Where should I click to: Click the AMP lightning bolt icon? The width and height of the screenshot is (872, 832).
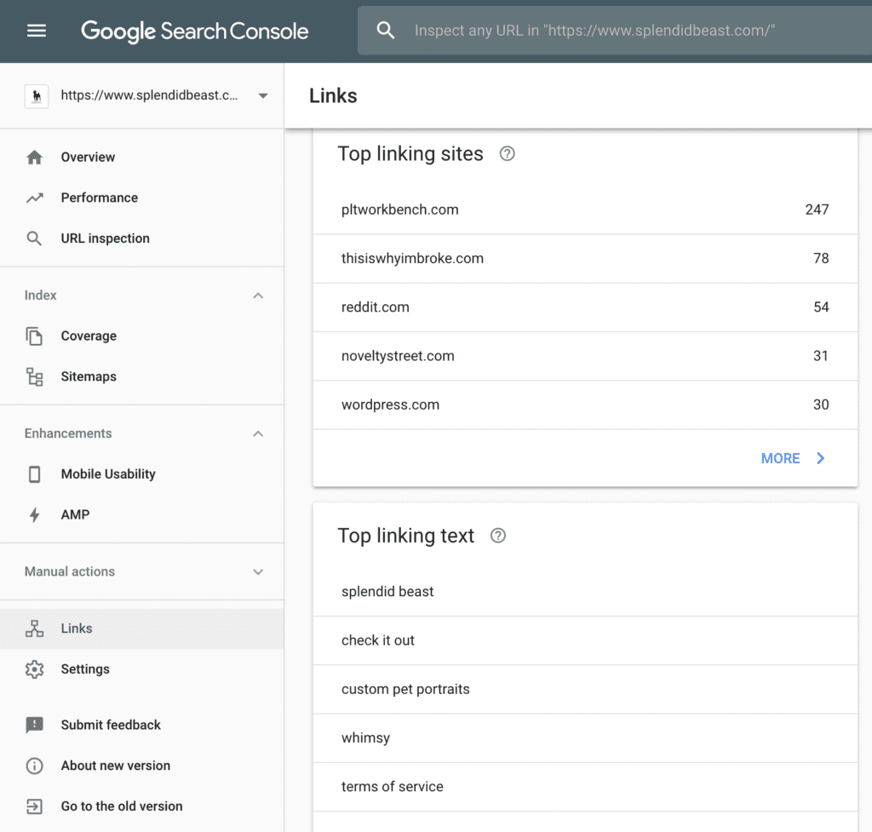(34, 515)
